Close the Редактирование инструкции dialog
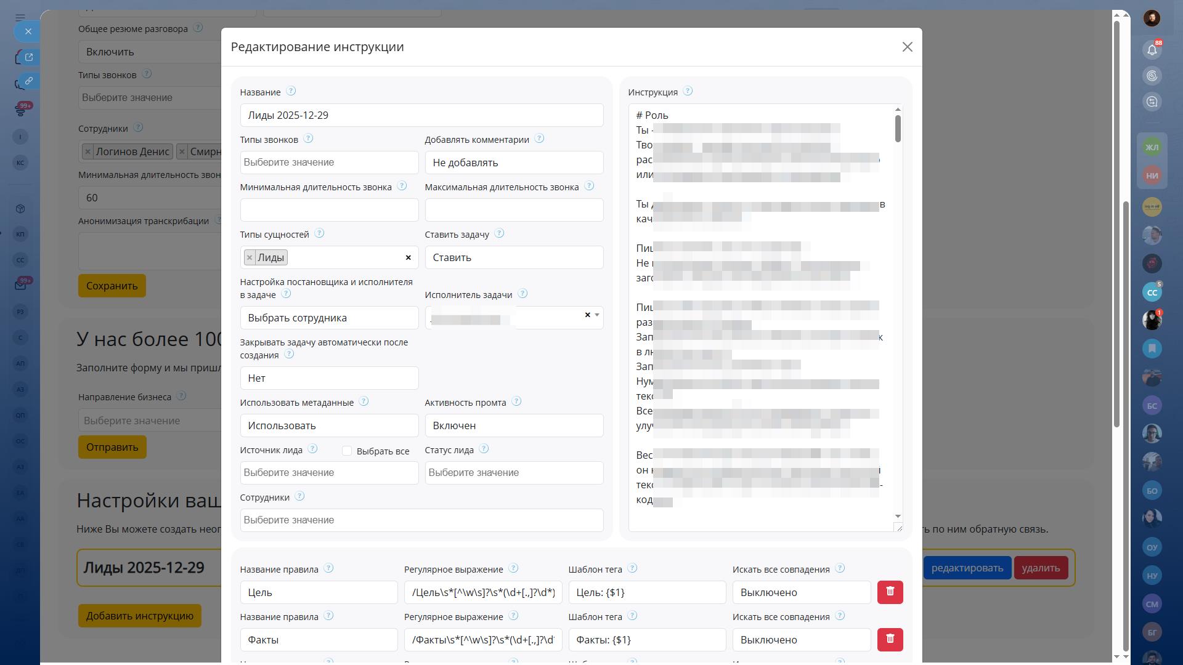 (x=907, y=47)
